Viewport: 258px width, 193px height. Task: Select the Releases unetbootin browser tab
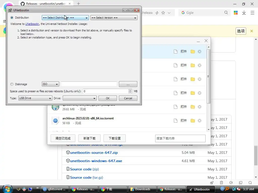pos(46,4)
